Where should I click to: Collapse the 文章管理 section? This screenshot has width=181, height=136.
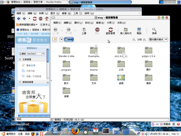(x=20, y=59)
